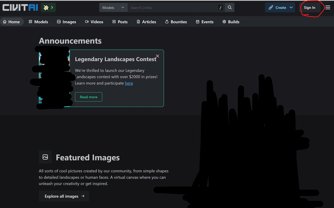The image size is (334, 208).
Task: Click the Announcements heading
Action: coord(70,41)
